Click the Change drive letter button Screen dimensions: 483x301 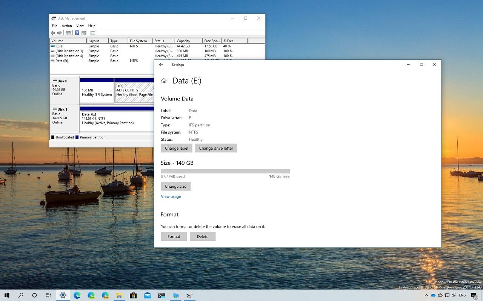[x=216, y=148]
